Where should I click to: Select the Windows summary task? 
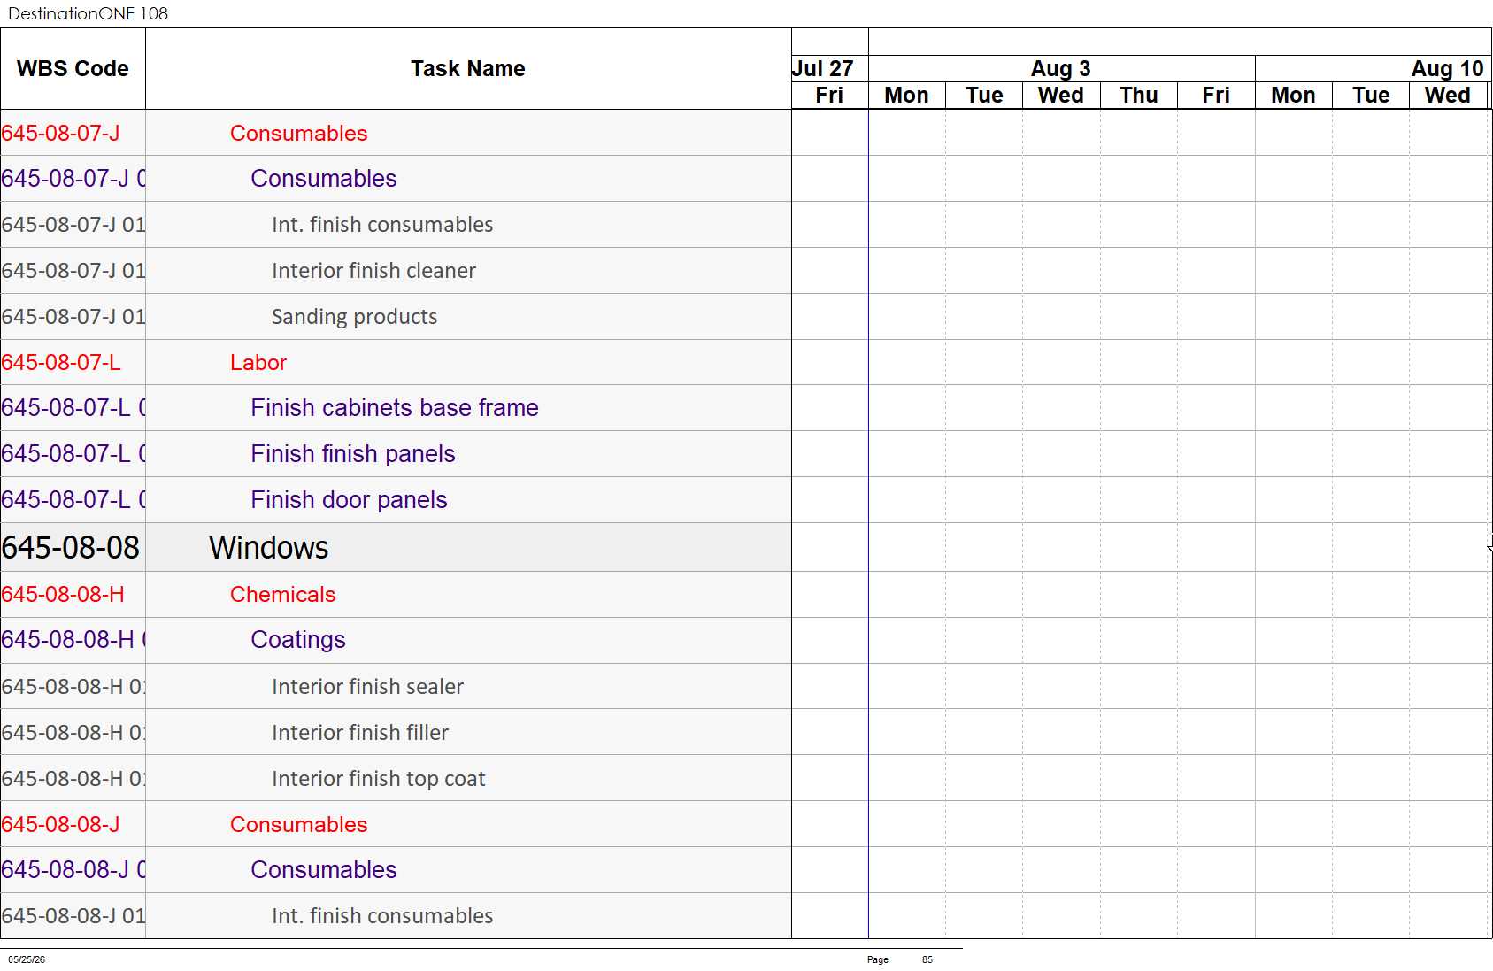coord(269,548)
